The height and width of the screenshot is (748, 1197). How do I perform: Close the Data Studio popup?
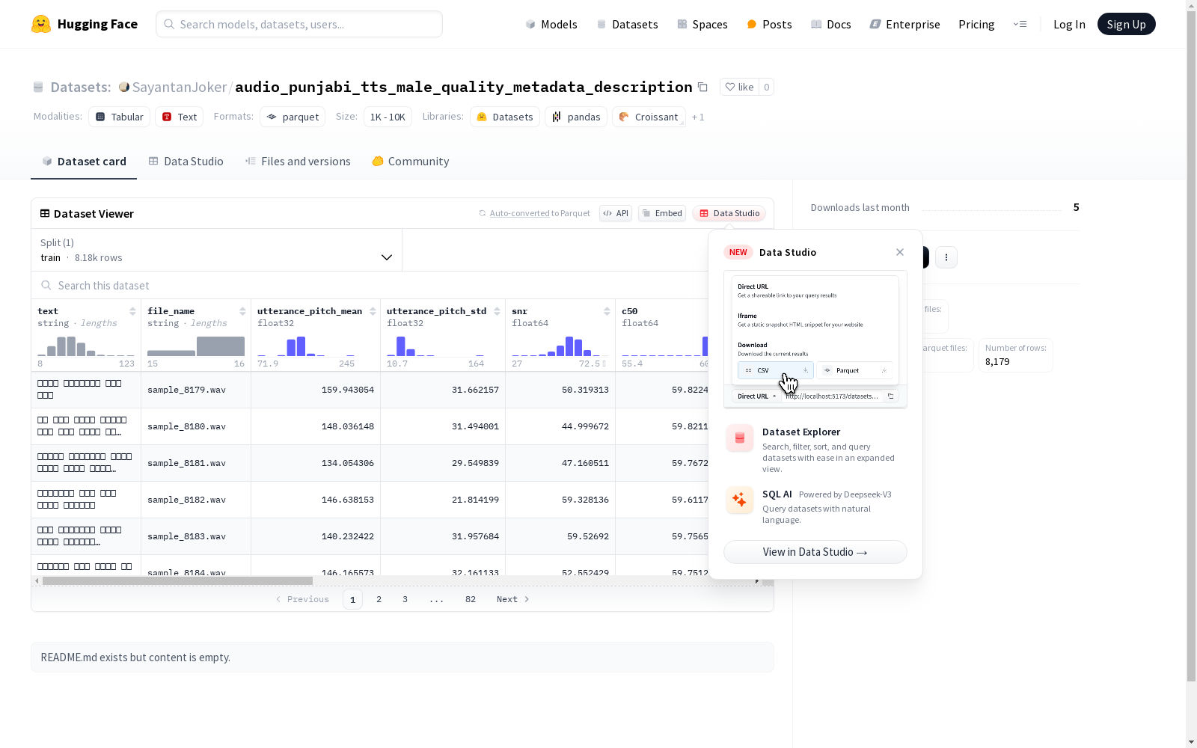pos(900,252)
